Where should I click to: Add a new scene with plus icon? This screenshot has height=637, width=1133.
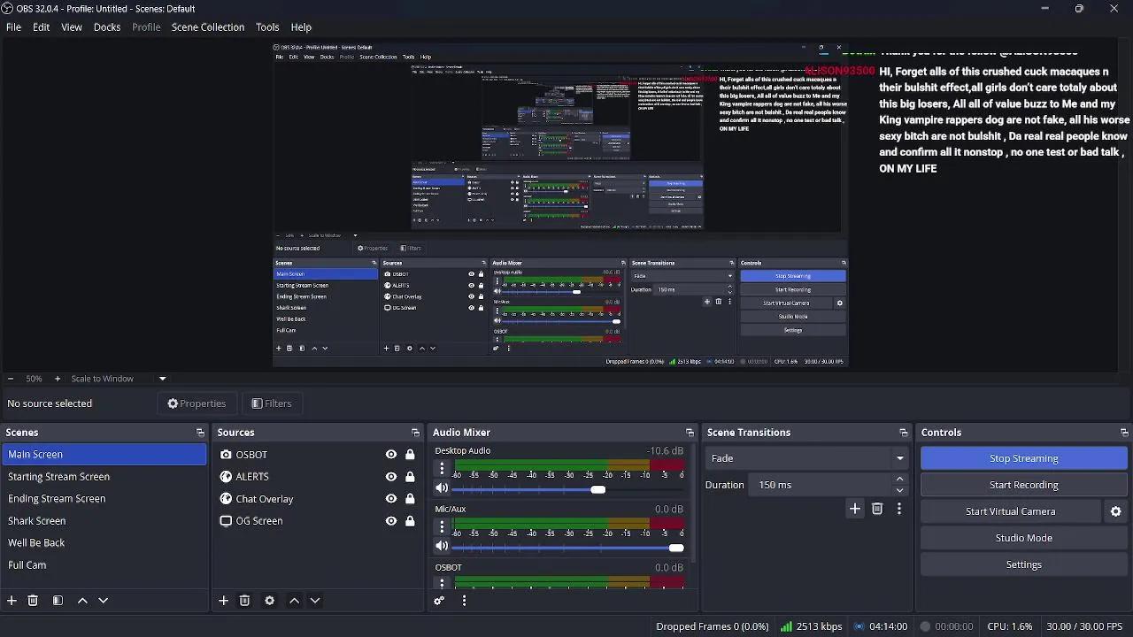pyautogui.click(x=12, y=601)
